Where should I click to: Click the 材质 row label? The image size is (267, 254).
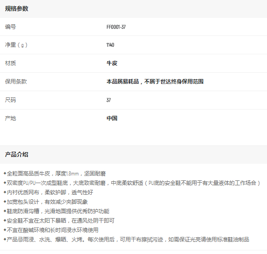click(x=10, y=63)
